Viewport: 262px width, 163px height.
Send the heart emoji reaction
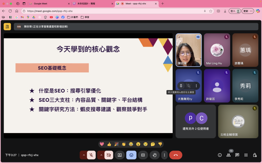pyautogui.click(x=102, y=144)
